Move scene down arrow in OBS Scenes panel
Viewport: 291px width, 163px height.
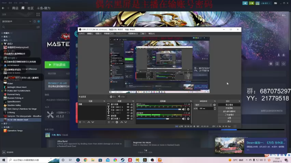coord(93,122)
